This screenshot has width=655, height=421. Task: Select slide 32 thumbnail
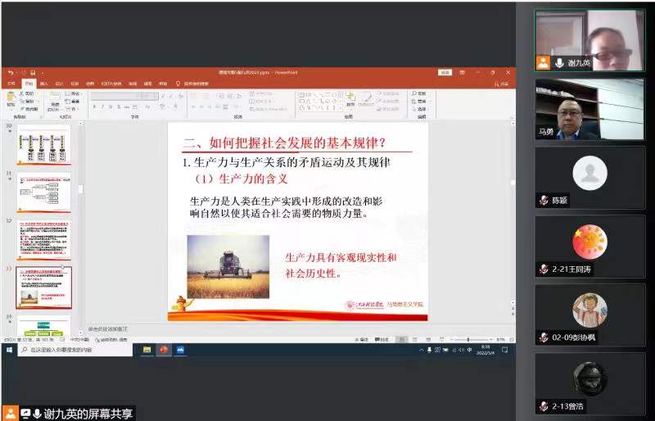pos(44,238)
